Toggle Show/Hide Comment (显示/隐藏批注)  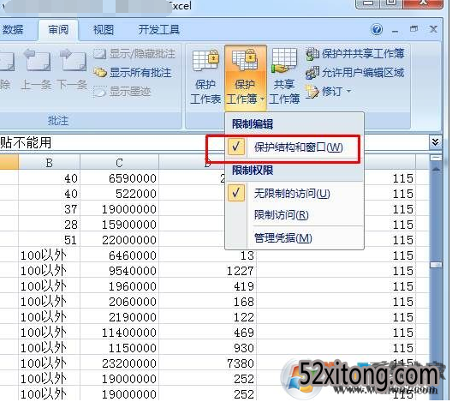pyautogui.click(x=134, y=54)
